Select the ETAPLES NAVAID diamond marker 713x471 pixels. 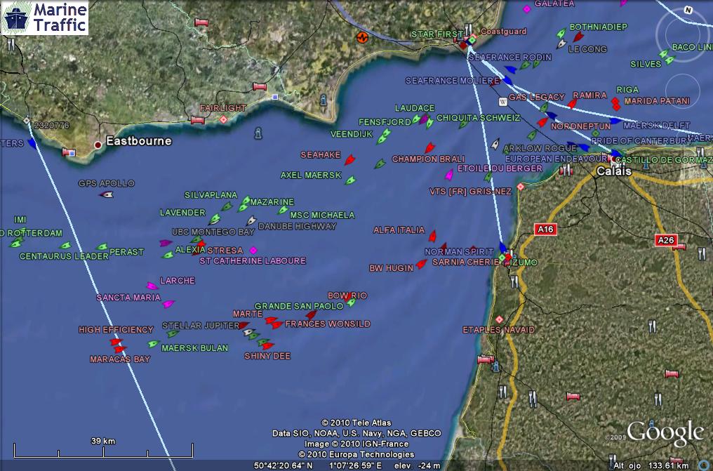(499, 319)
